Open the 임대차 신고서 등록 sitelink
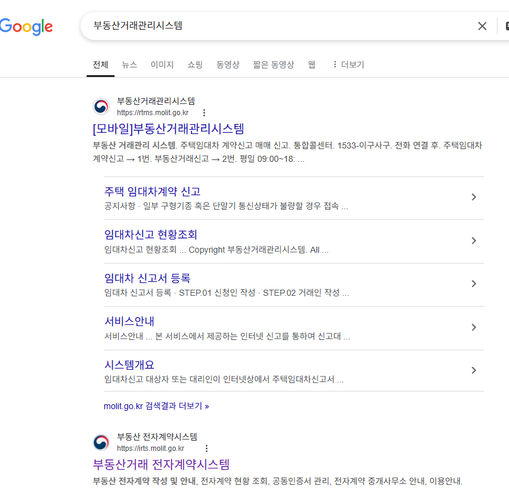The height and width of the screenshot is (500, 509). (x=147, y=278)
